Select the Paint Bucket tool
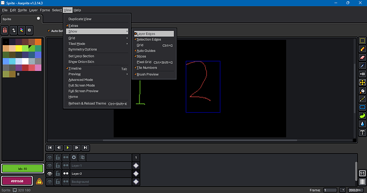 tap(362, 91)
